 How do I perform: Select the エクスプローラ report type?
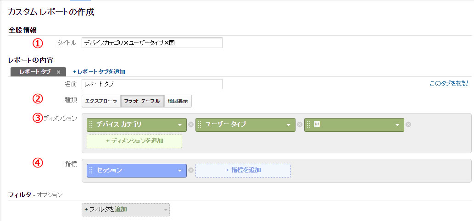101,101
